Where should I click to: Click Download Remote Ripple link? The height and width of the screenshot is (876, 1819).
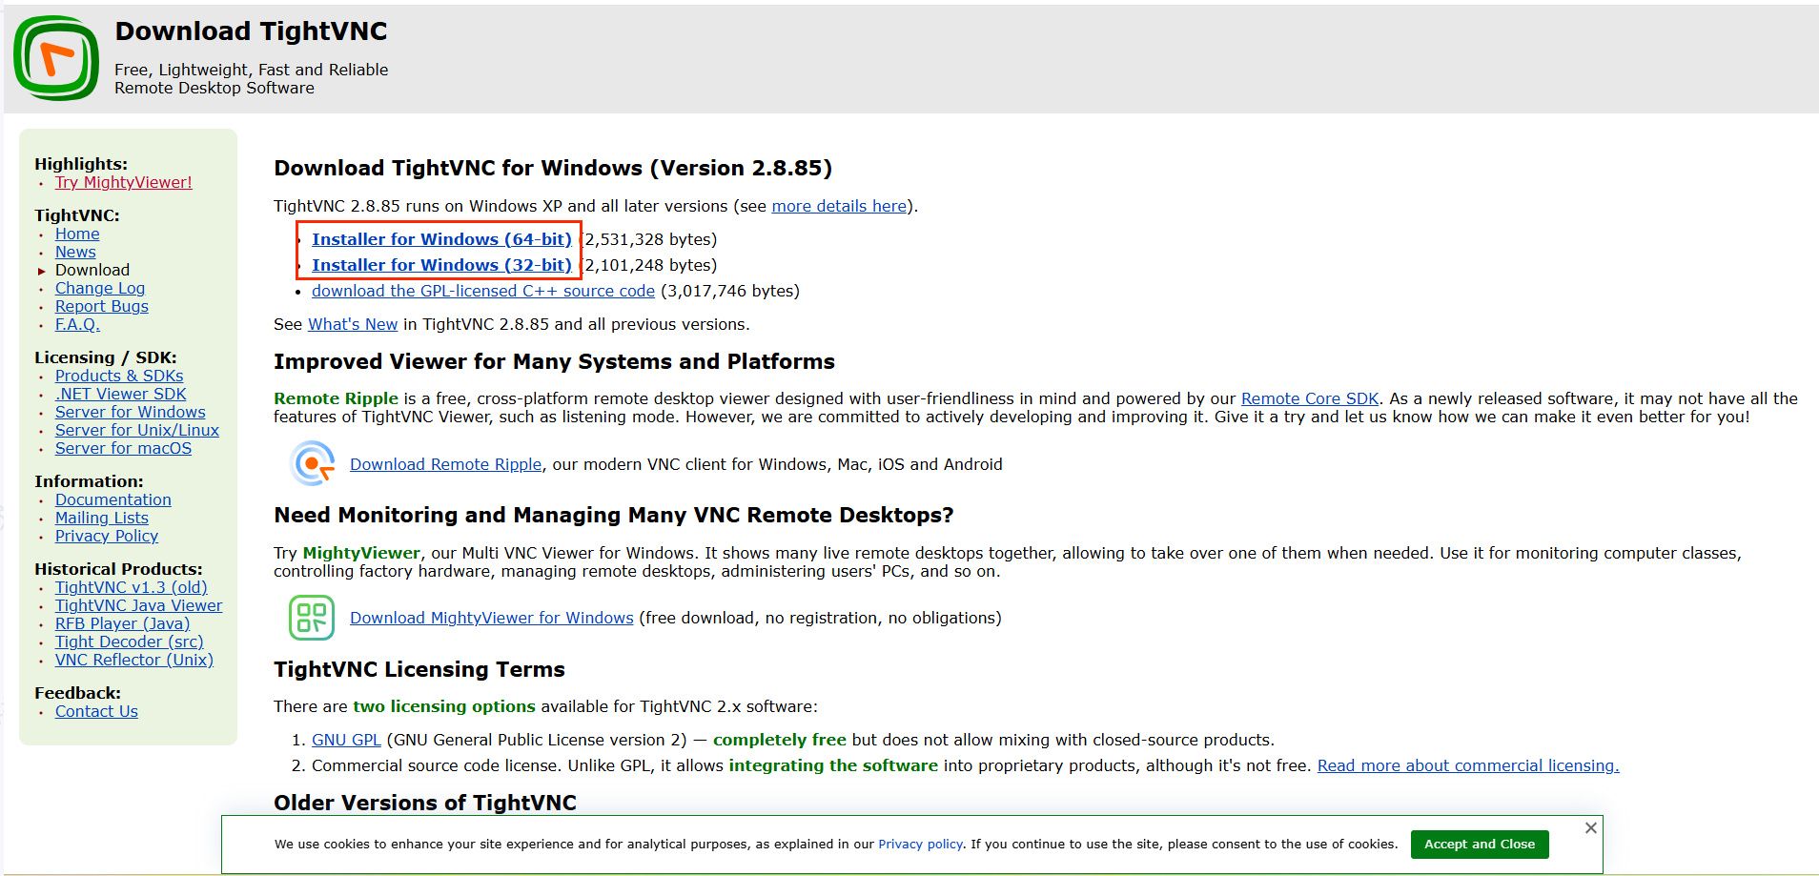coord(445,464)
